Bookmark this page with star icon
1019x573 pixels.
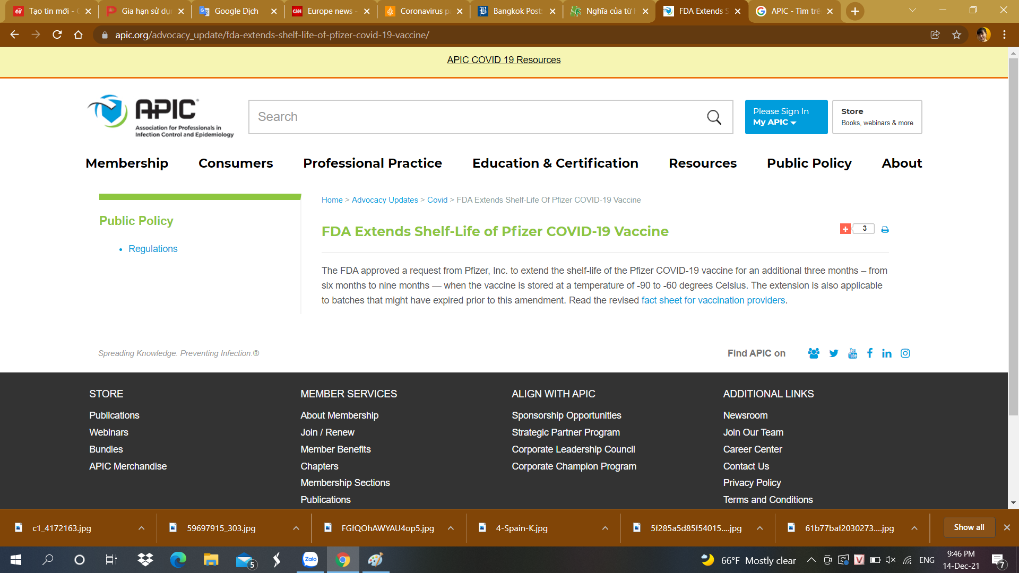click(956, 34)
